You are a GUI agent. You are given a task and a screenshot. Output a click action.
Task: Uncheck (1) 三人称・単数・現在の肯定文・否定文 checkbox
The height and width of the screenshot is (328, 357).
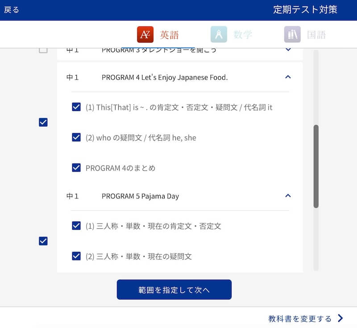(76, 226)
